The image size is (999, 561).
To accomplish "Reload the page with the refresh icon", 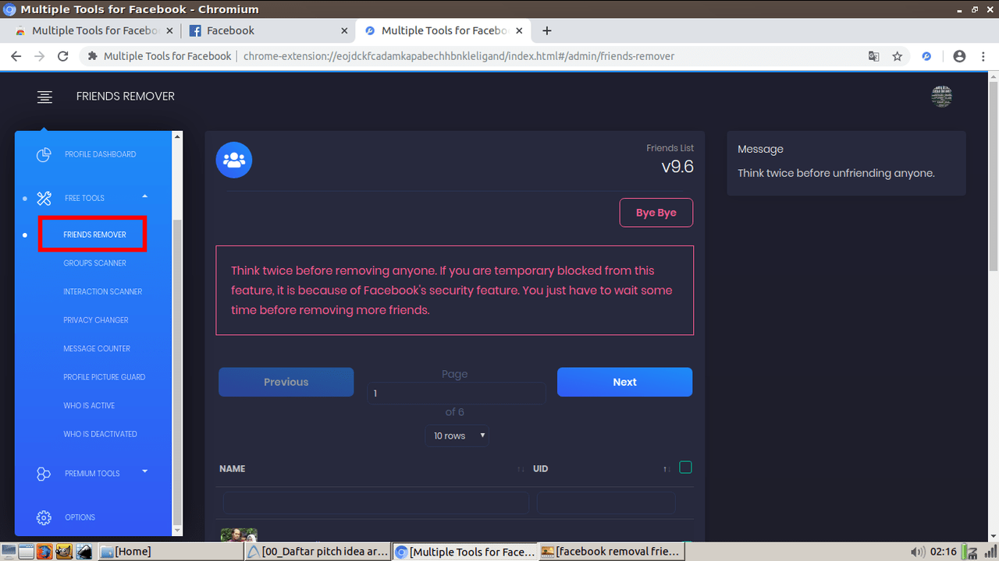I will pos(63,56).
